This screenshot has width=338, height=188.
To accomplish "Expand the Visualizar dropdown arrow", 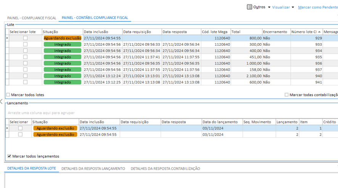I will tap(293, 7).
